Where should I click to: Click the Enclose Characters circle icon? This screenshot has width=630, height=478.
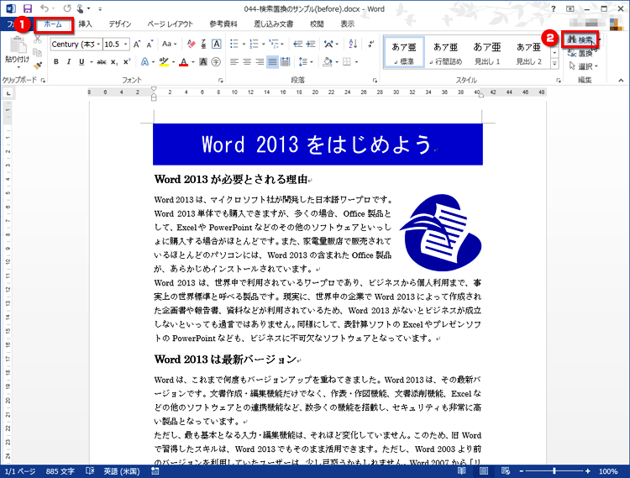(216, 62)
